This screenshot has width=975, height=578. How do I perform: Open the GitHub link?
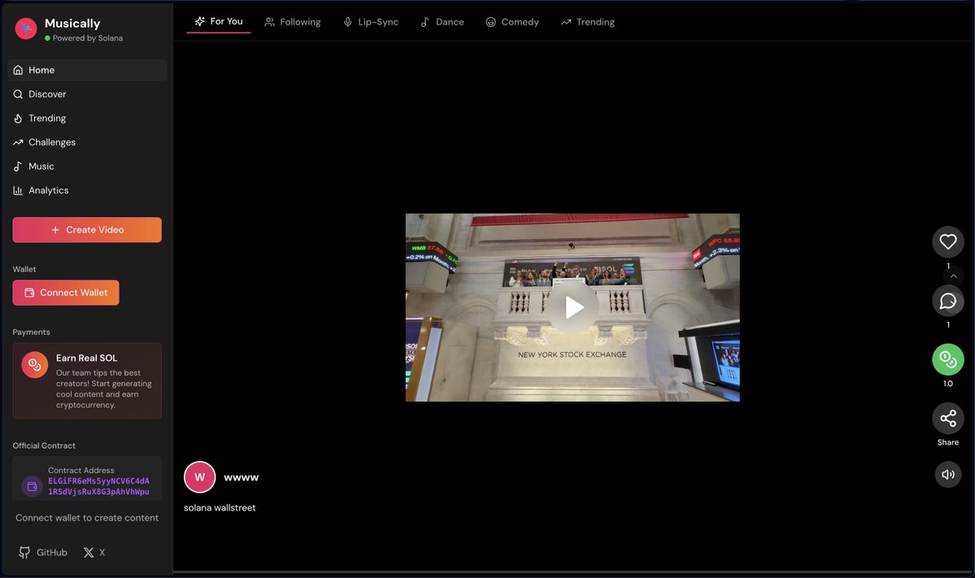tap(42, 552)
